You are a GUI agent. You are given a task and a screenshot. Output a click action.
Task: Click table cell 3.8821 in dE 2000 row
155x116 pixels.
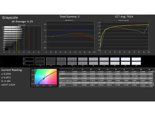[x=92, y=85]
